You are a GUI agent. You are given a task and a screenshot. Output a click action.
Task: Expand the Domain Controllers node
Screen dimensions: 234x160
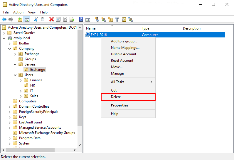10,106
